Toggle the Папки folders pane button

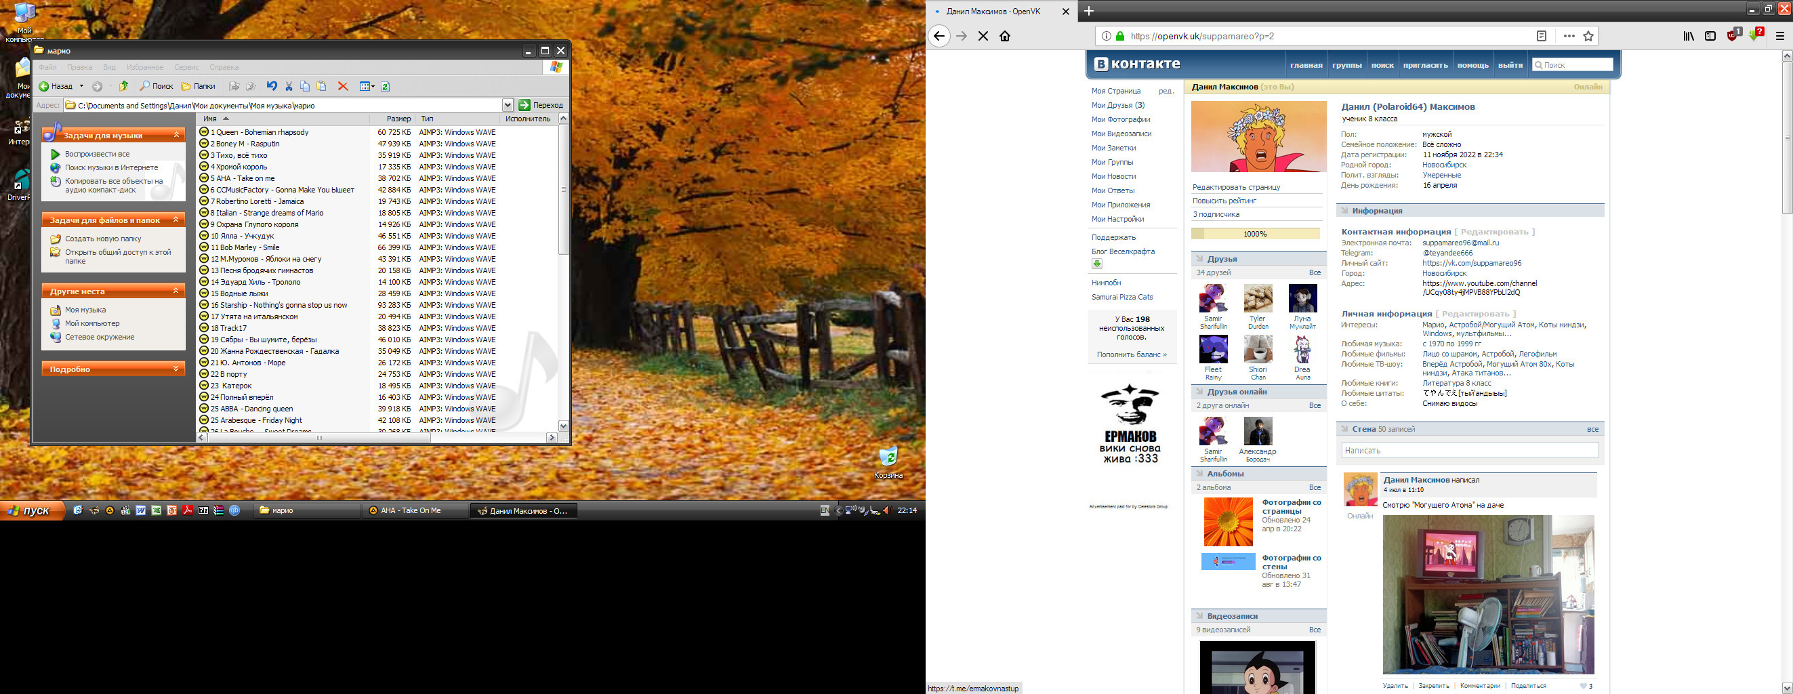[x=199, y=86]
